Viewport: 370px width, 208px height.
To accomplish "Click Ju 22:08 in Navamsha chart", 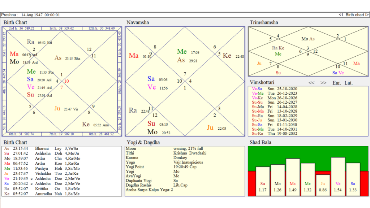I will pyautogui.click(x=216, y=128).
